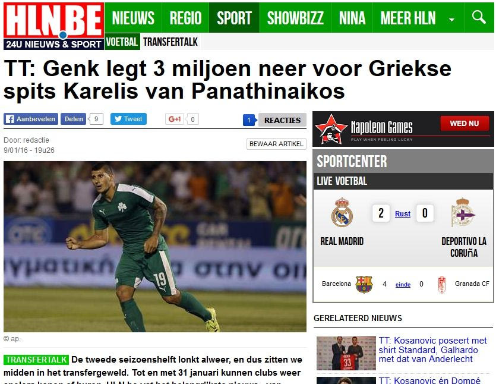Click the blue comment count bubble

(249, 120)
